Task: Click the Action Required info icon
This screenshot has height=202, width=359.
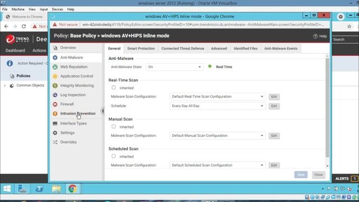Action: pos(10,63)
